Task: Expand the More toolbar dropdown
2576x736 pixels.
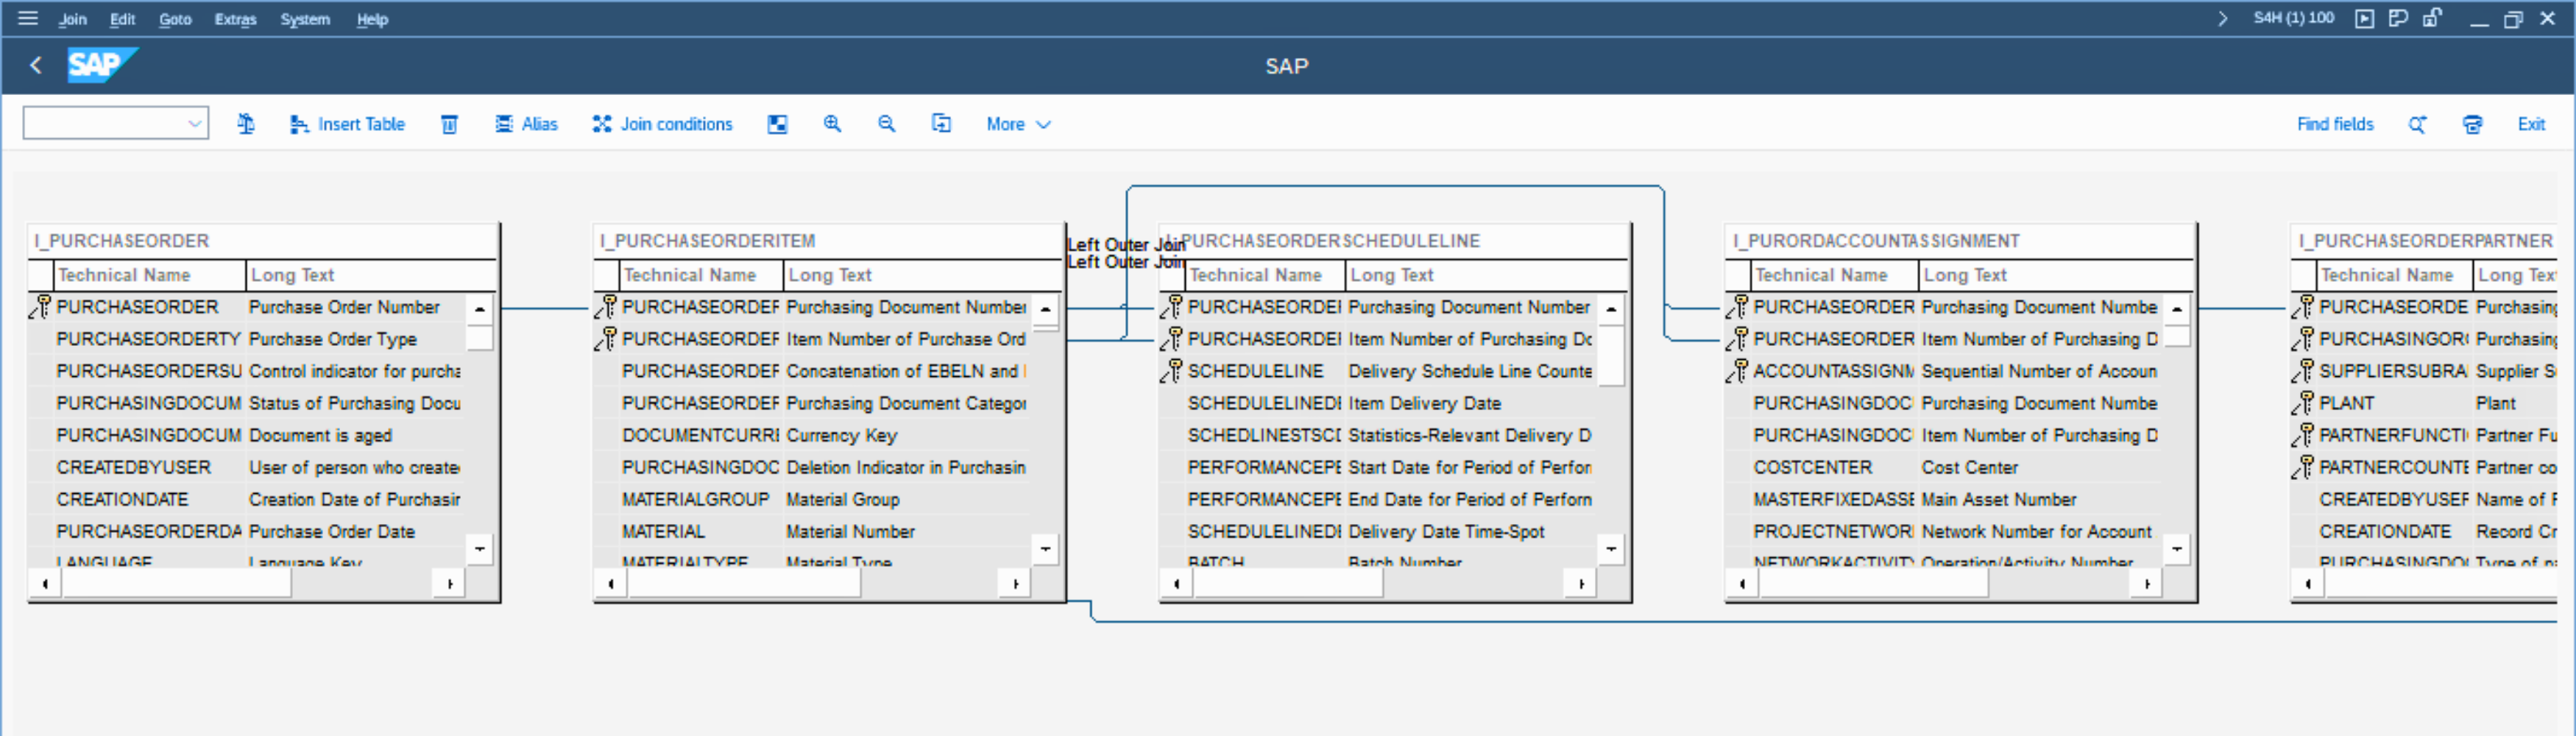Action: coord(1018,124)
